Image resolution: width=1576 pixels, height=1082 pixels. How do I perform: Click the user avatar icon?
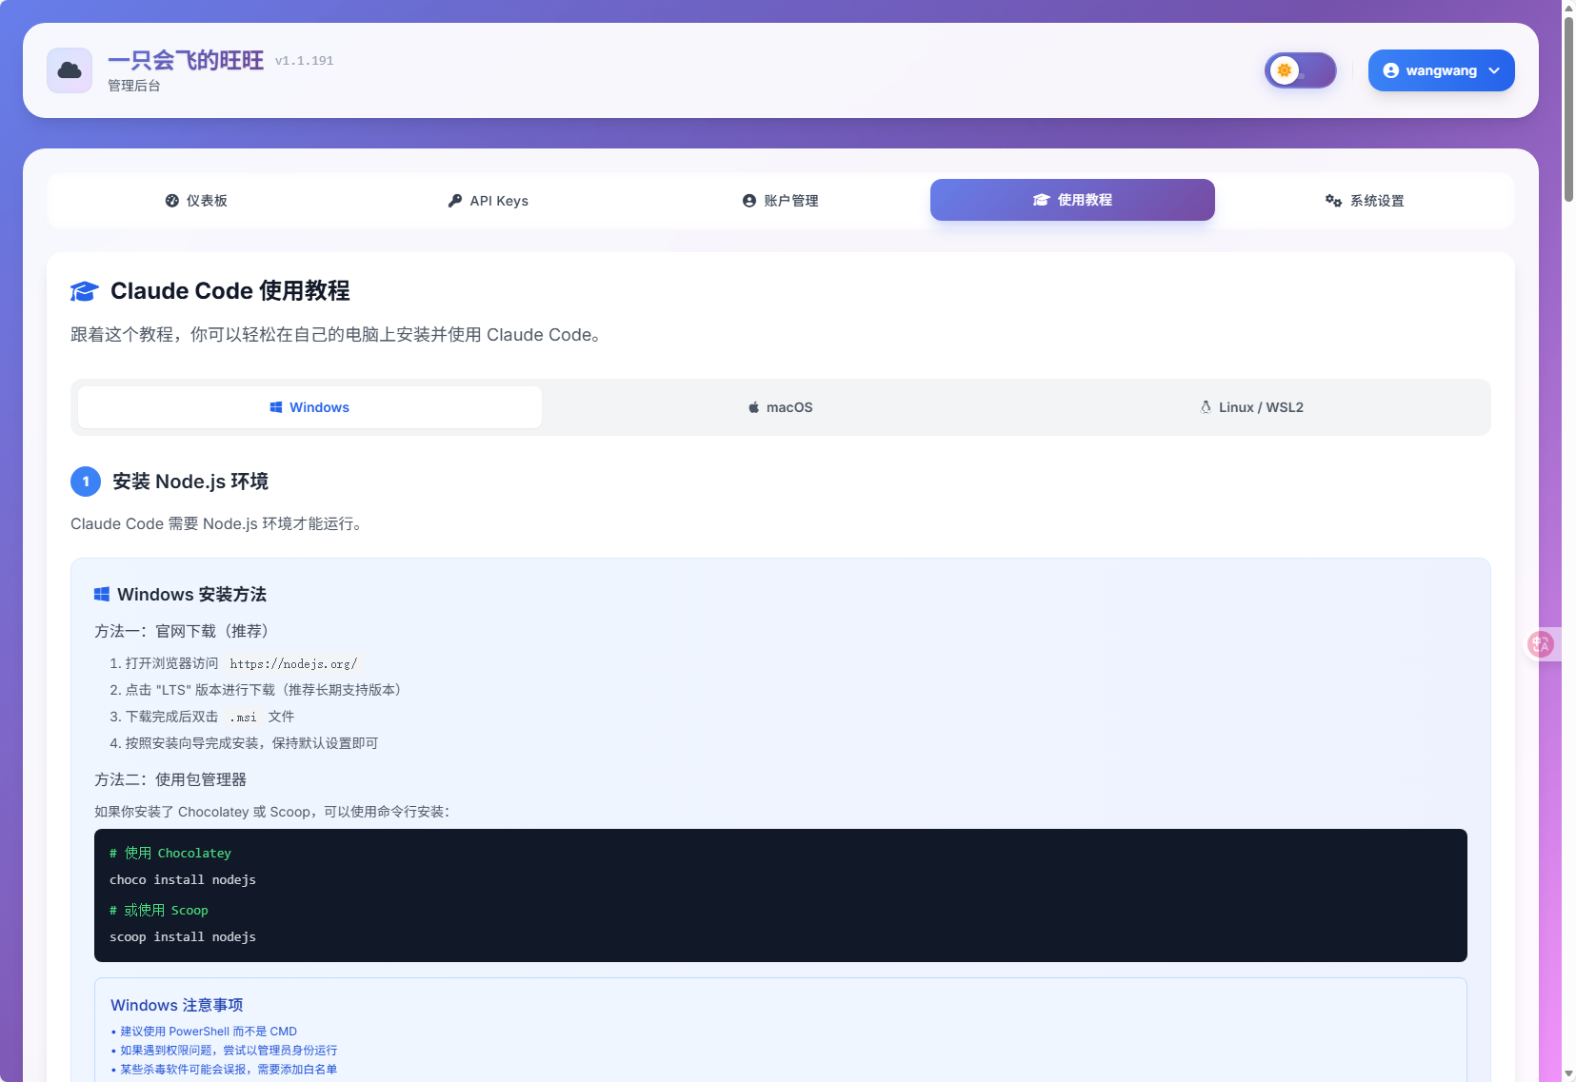[1390, 70]
